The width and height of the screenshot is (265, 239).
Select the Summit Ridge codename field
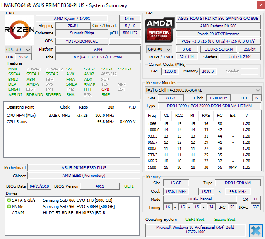82,33
